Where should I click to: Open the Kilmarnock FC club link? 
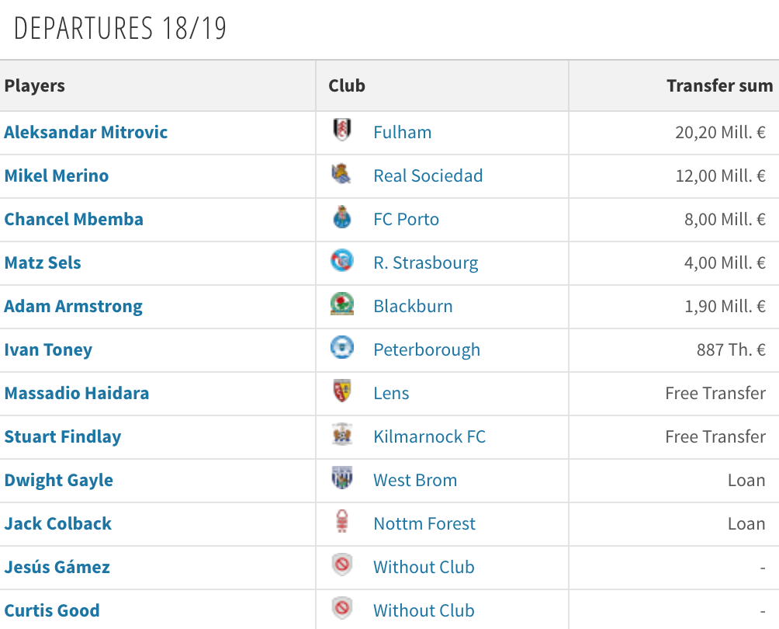(x=429, y=436)
